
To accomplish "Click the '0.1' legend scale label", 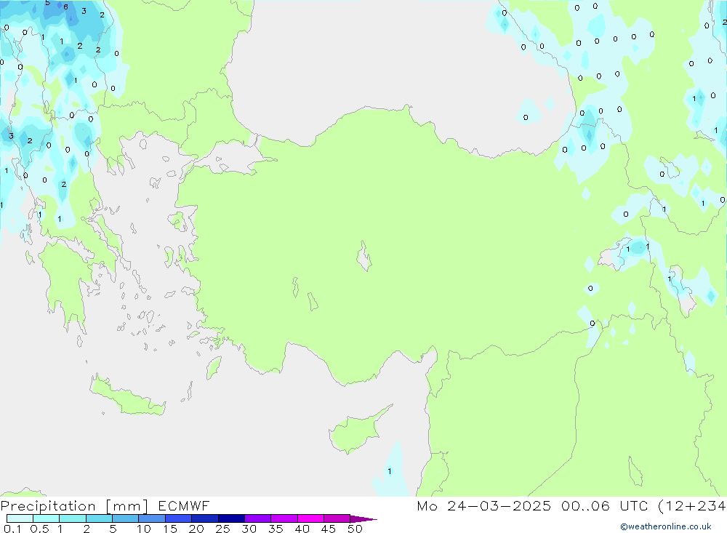I will pyautogui.click(x=12, y=529).
